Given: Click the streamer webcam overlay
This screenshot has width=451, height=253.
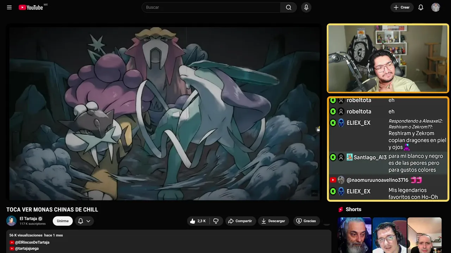Looking at the screenshot, I should 388,58.
